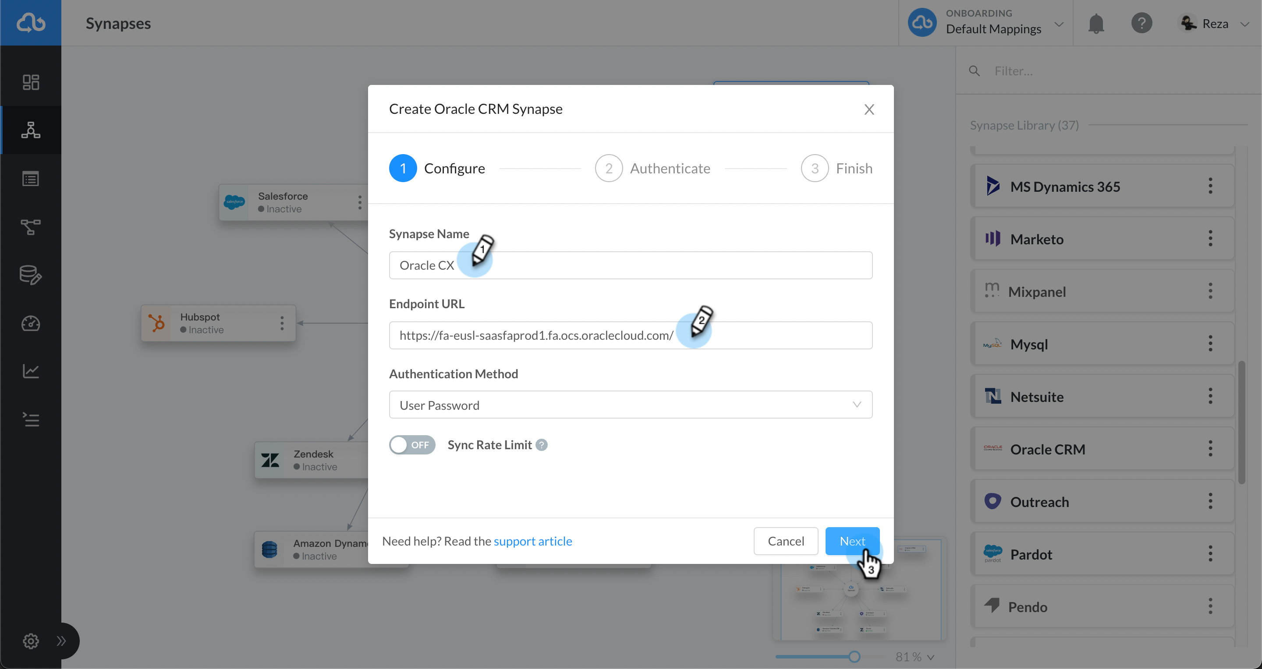
Task: Select the Authenticate step
Action: [x=652, y=169]
